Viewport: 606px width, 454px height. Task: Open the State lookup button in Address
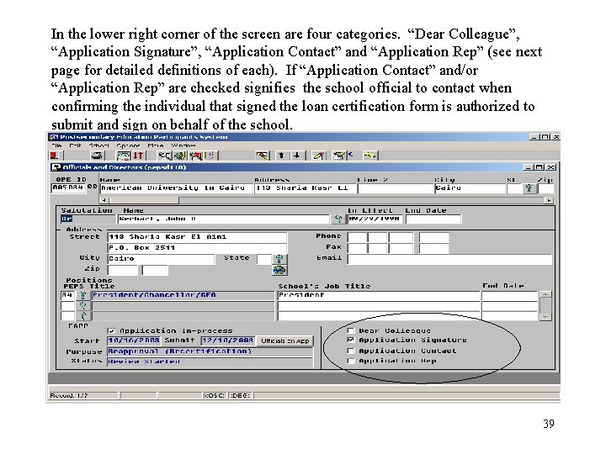coord(279,259)
